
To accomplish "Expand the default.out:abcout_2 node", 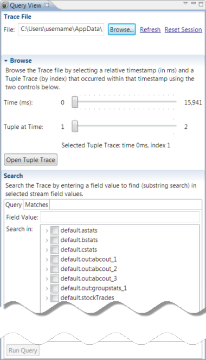I will click(x=47, y=269).
